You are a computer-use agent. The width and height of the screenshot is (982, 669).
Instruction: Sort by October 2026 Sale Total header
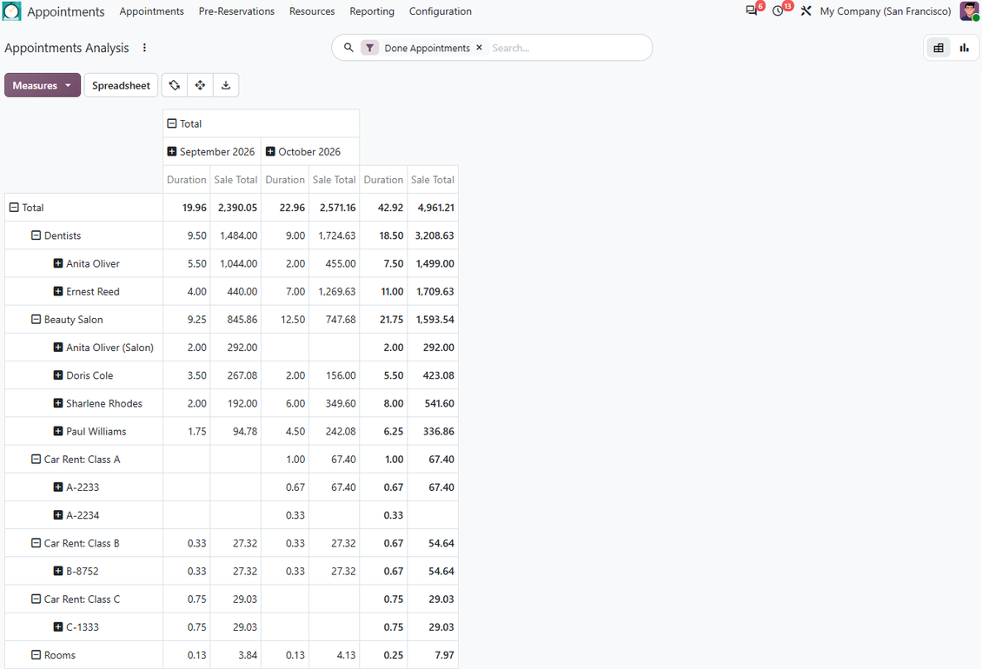coord(335,180)
